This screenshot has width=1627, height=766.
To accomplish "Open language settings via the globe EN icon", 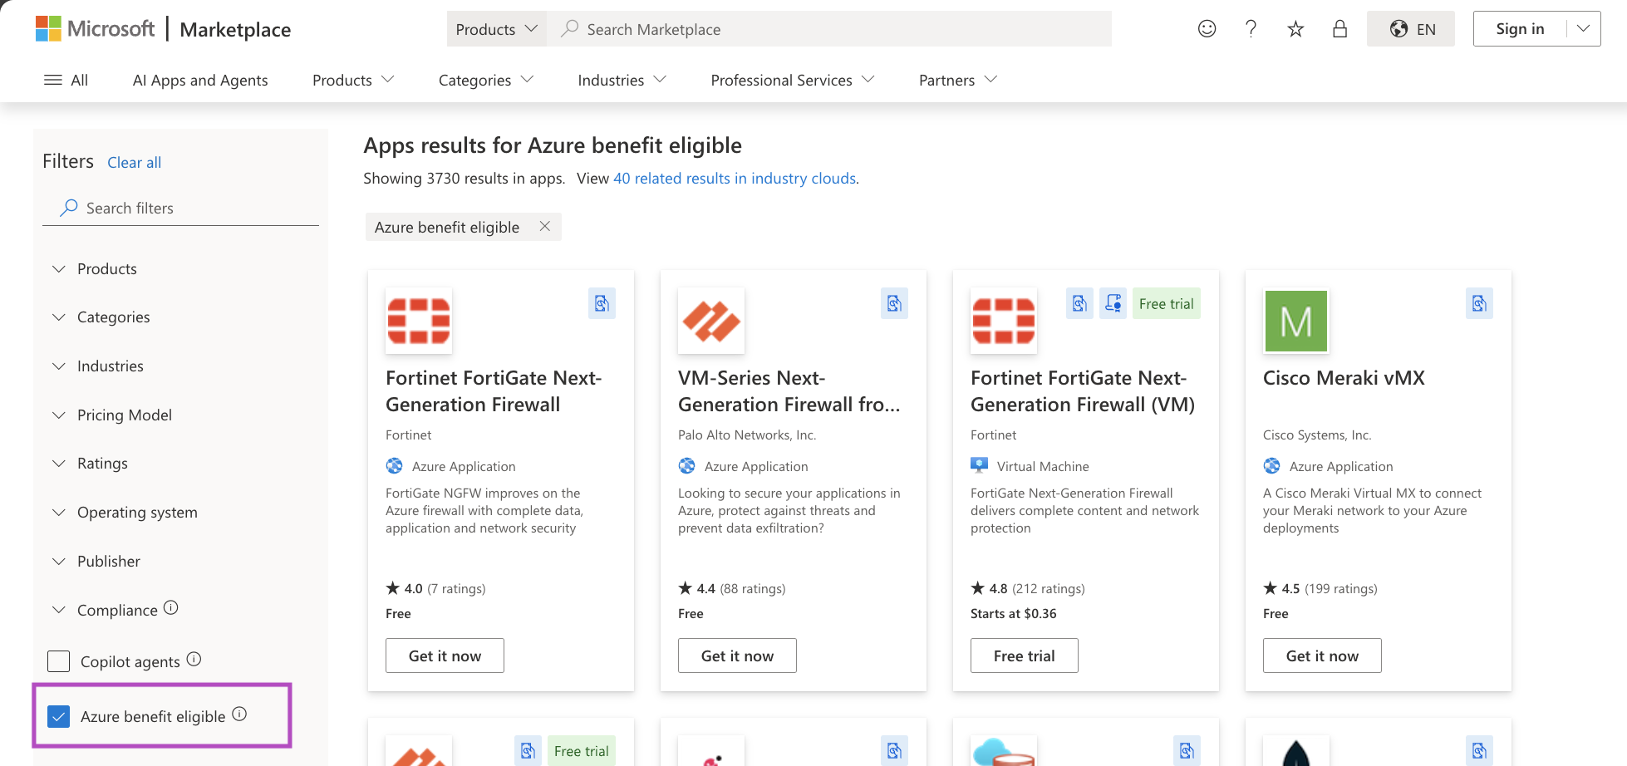I will point(1410,28).
